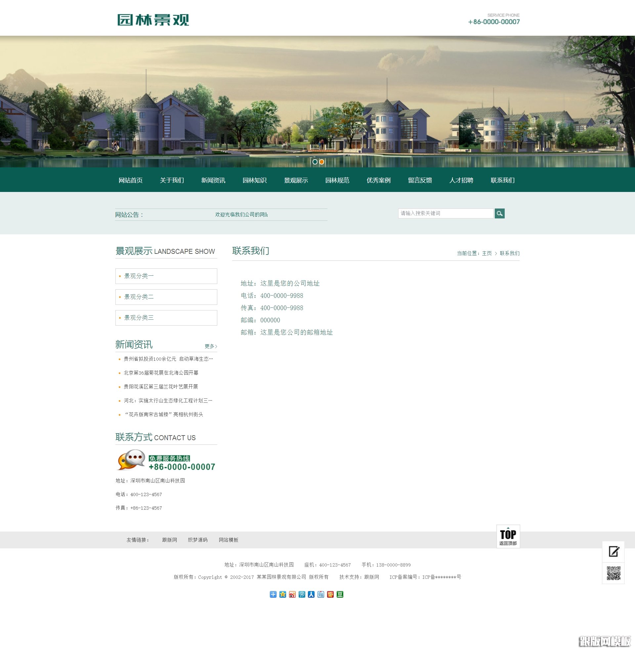Share page via Sina Weibo icon
The height and width of the screenshot is (649, 635).
point(292,595)
